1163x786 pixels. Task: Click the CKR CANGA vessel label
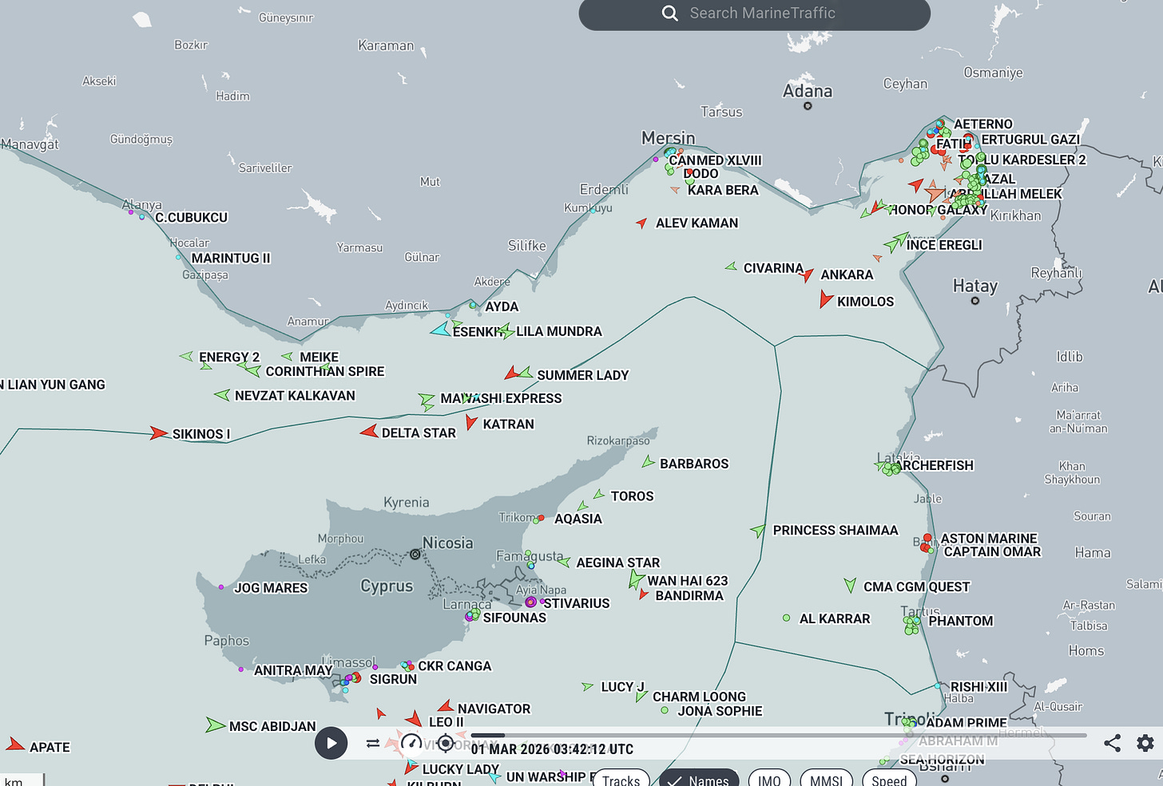pos(454,666)
